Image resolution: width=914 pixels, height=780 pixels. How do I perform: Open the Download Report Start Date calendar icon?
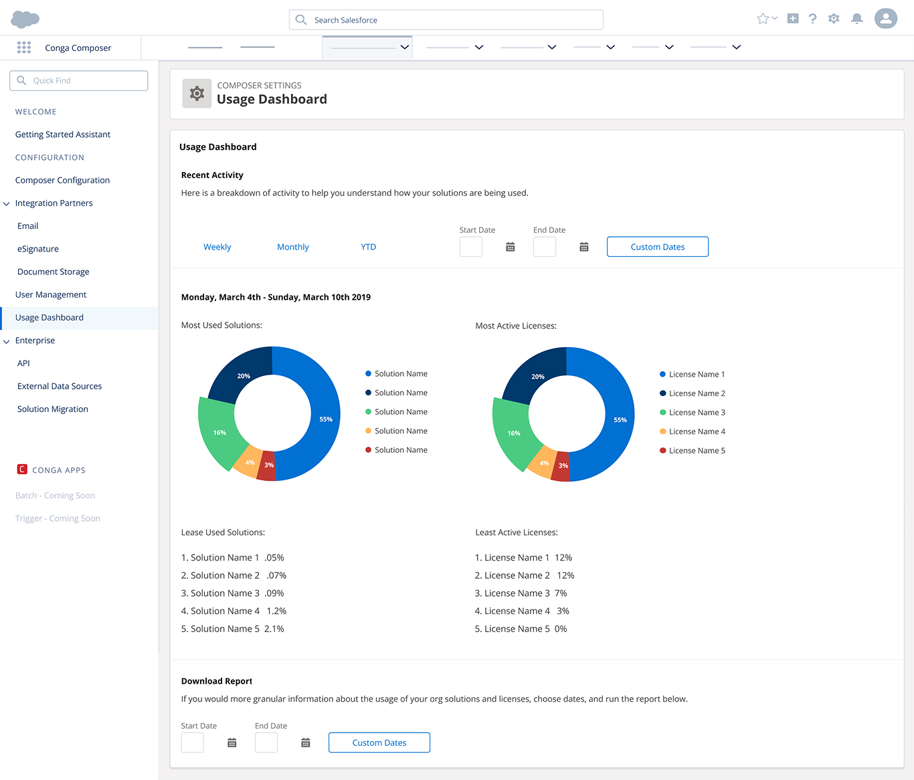(232, 743)
